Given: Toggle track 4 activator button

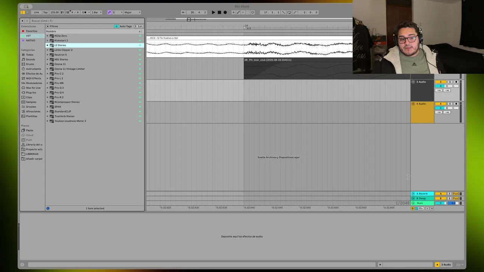Looking at the screenshot, I should point(441,104).
